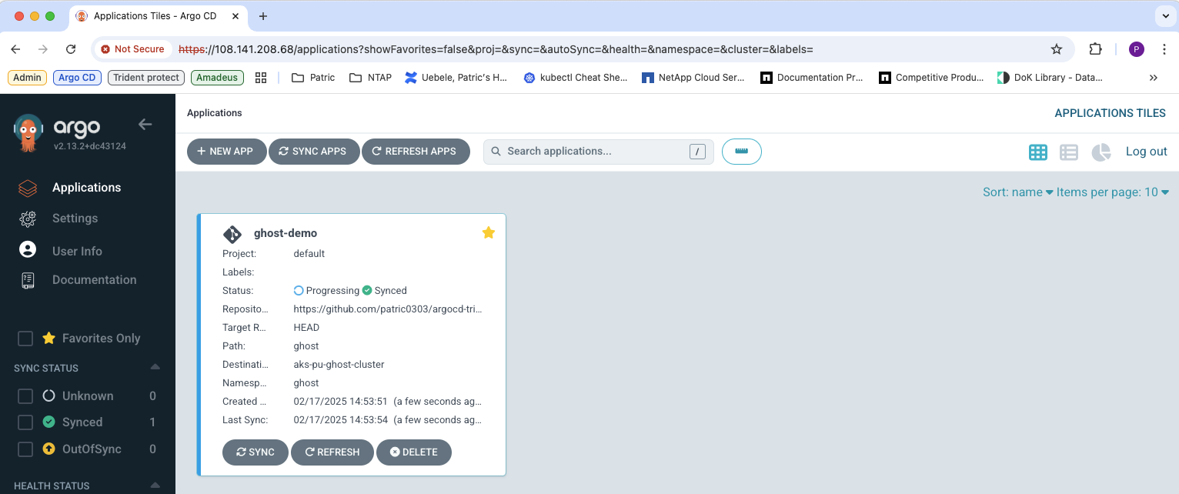Delete the ghost-demo application
This screenshot has height=494, width=1179.
point(414,452)
